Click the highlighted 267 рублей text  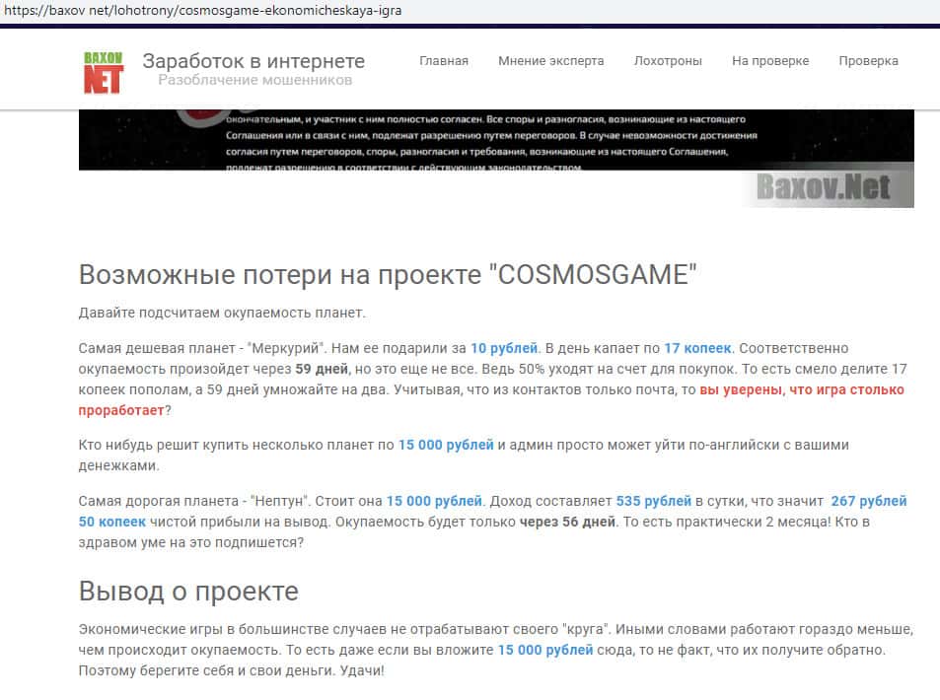[869, 501]
